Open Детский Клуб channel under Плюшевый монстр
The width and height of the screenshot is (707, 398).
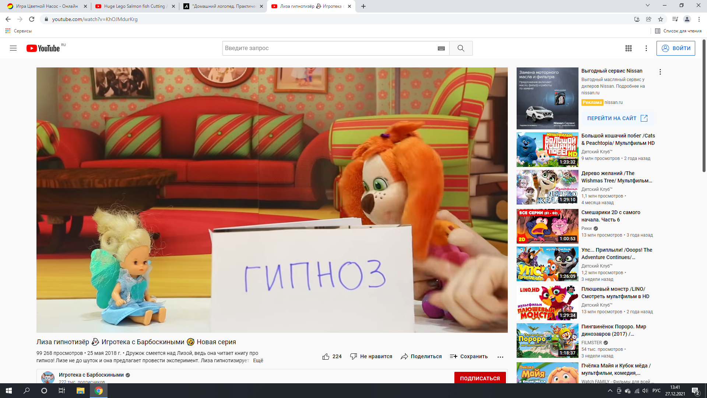coord(597,305)
